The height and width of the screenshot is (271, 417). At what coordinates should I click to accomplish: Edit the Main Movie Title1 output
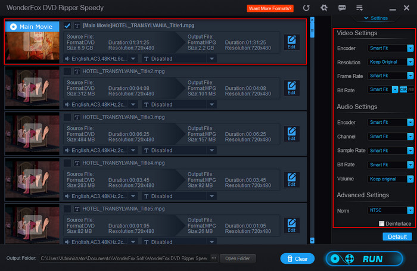click(x=291, y=42)
